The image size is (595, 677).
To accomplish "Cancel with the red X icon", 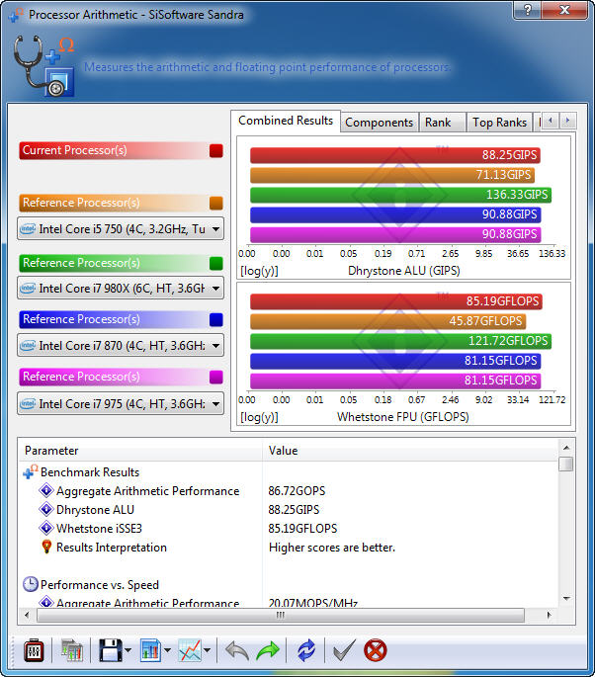I will (x=376, y=650).
